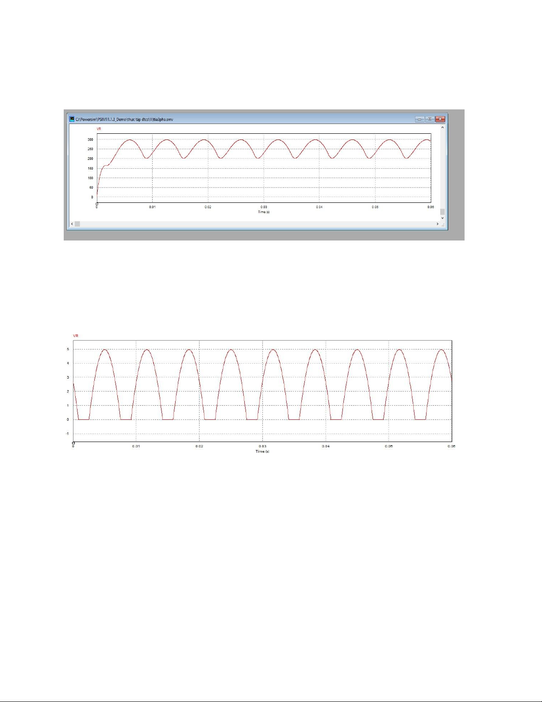Click the vertical scrollbar down arrow

(x=442, y=218)
